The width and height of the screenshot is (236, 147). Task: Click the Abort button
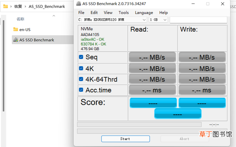point(184,139)
